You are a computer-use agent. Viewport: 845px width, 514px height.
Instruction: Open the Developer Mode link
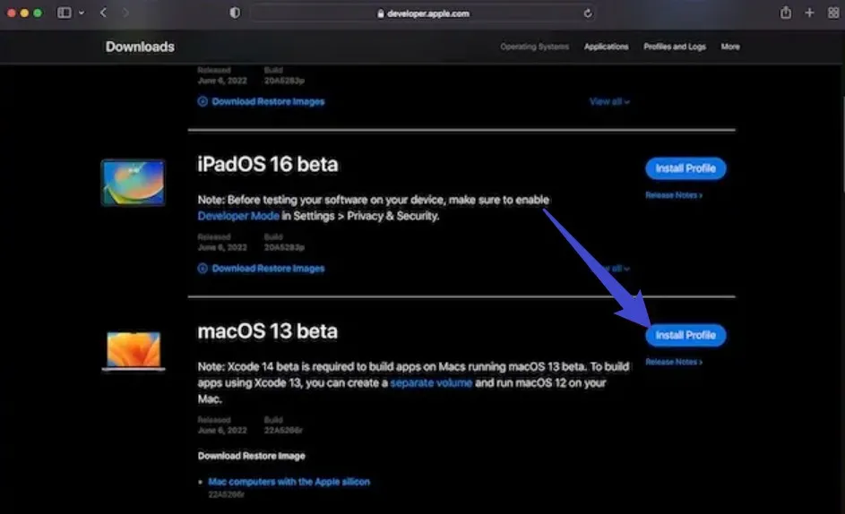pos(239,216)
